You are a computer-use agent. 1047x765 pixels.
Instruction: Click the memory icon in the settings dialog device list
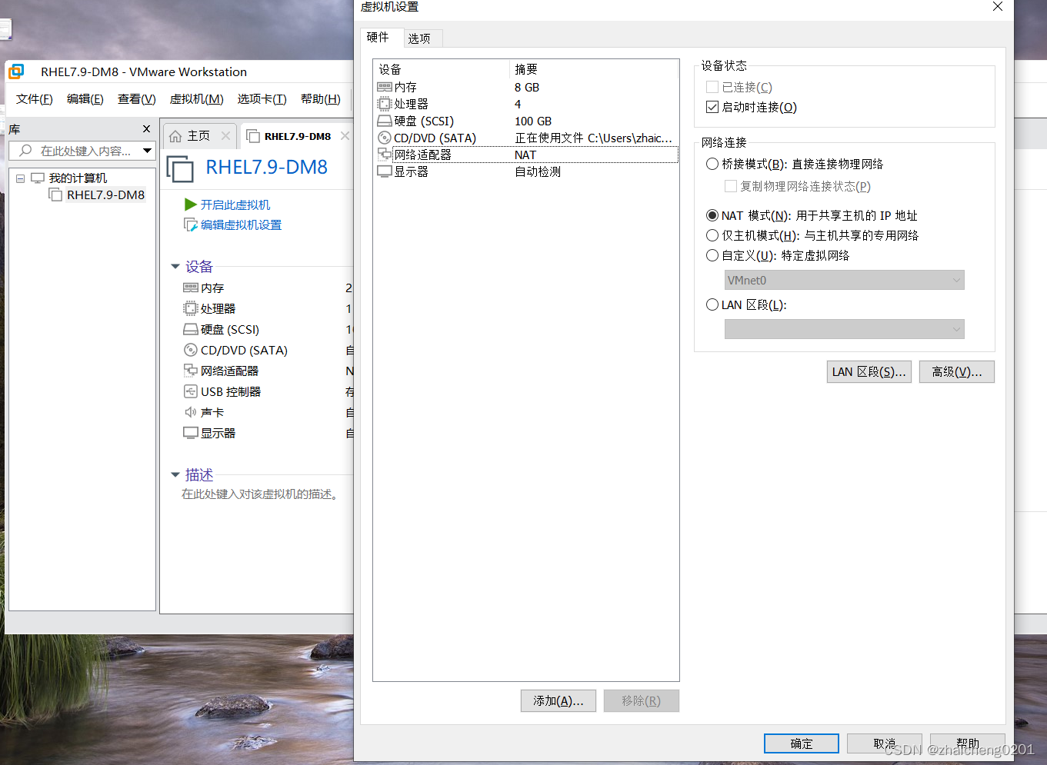click(x=385, y=87)
